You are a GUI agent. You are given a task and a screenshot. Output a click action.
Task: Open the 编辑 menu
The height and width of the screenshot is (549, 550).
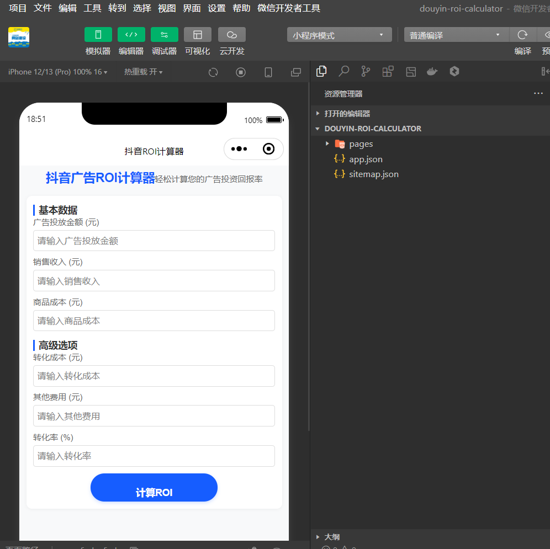67,8
